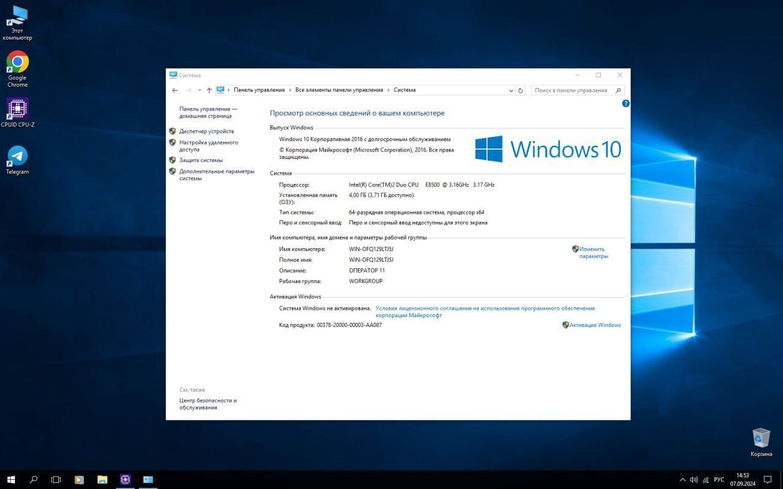Viewport: 783px width, 489px height.
Task: Open the "Этот компьютер" desktop icon
Action: [17, 23]
